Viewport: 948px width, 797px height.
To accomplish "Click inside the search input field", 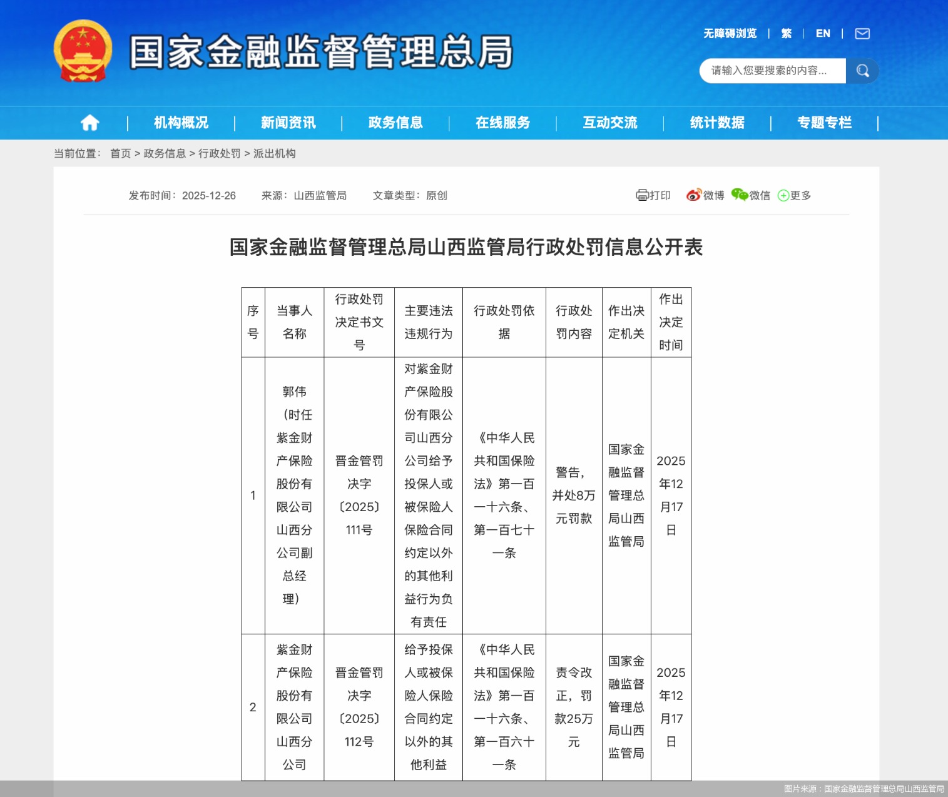I will pyautogui.click(x=770, y=71).
